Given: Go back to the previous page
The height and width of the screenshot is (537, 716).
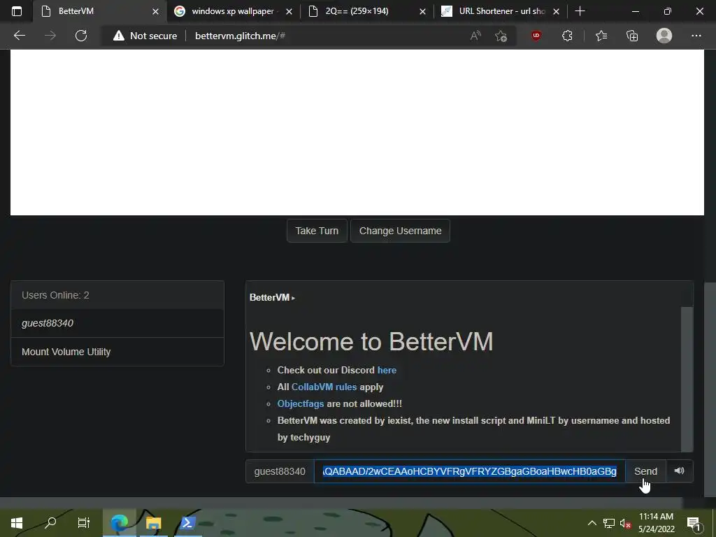Looking at the screenshot, I should pyautogui.click(x=19, y=36).
